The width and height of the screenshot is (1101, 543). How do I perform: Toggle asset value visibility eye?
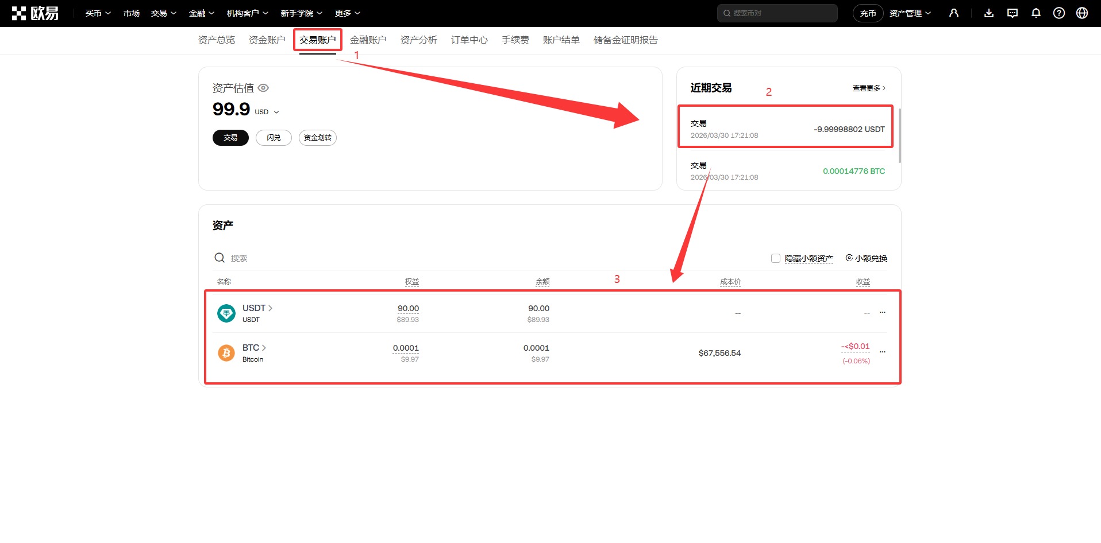click(263, 88)
